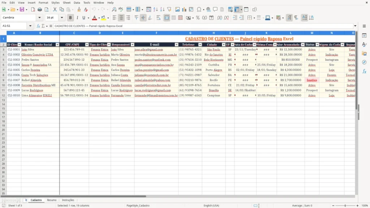Toggle the AutoFilter funnel icon
The image size is (370, 208).
click(x=169, y=9)
